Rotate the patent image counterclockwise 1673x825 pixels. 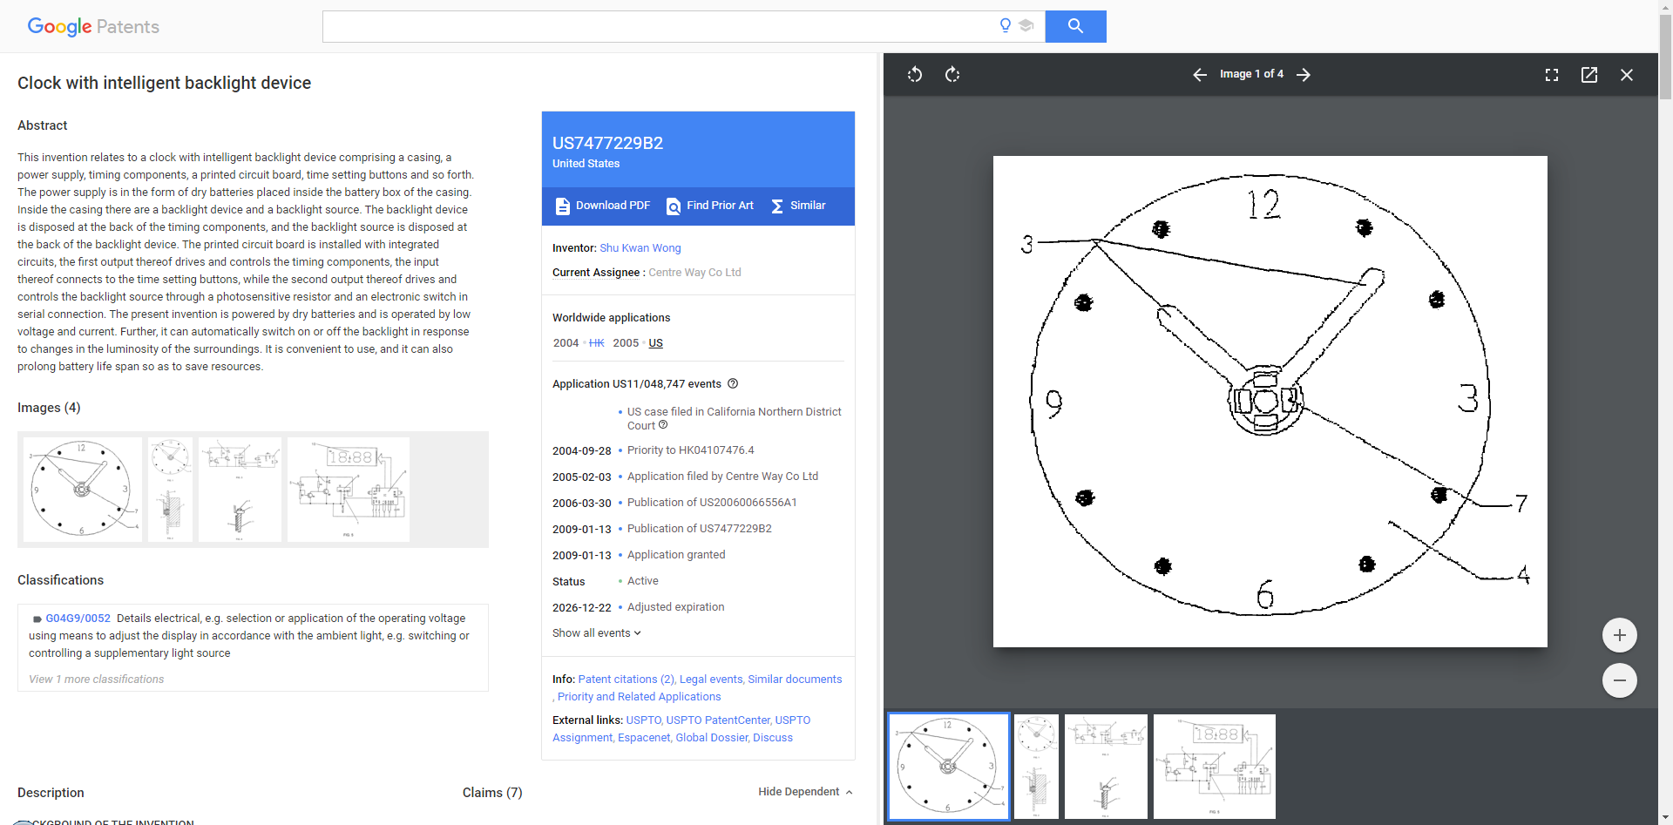(x=914, y=75)
